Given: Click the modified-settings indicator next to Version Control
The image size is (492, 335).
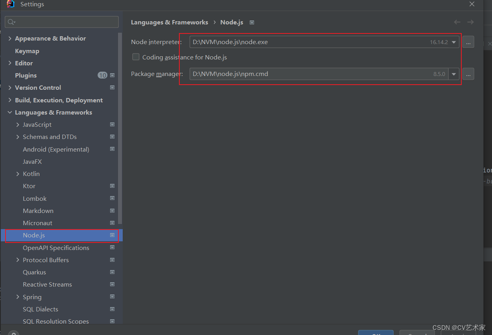Looking at the screenshot, I should coord(112,87).
